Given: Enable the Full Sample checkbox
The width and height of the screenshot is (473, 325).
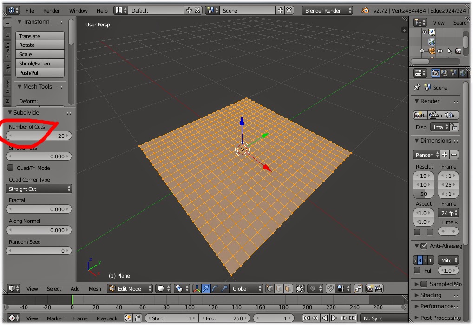Looking at the screenshot, I should [x=417, y=271].
